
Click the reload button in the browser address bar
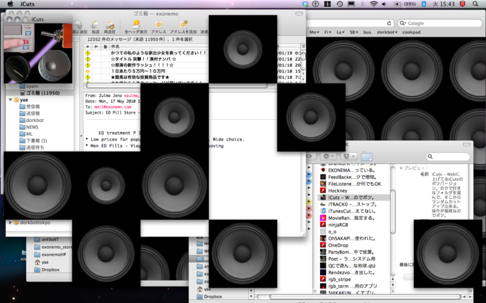pyautogui.click(x=389, y=23)
